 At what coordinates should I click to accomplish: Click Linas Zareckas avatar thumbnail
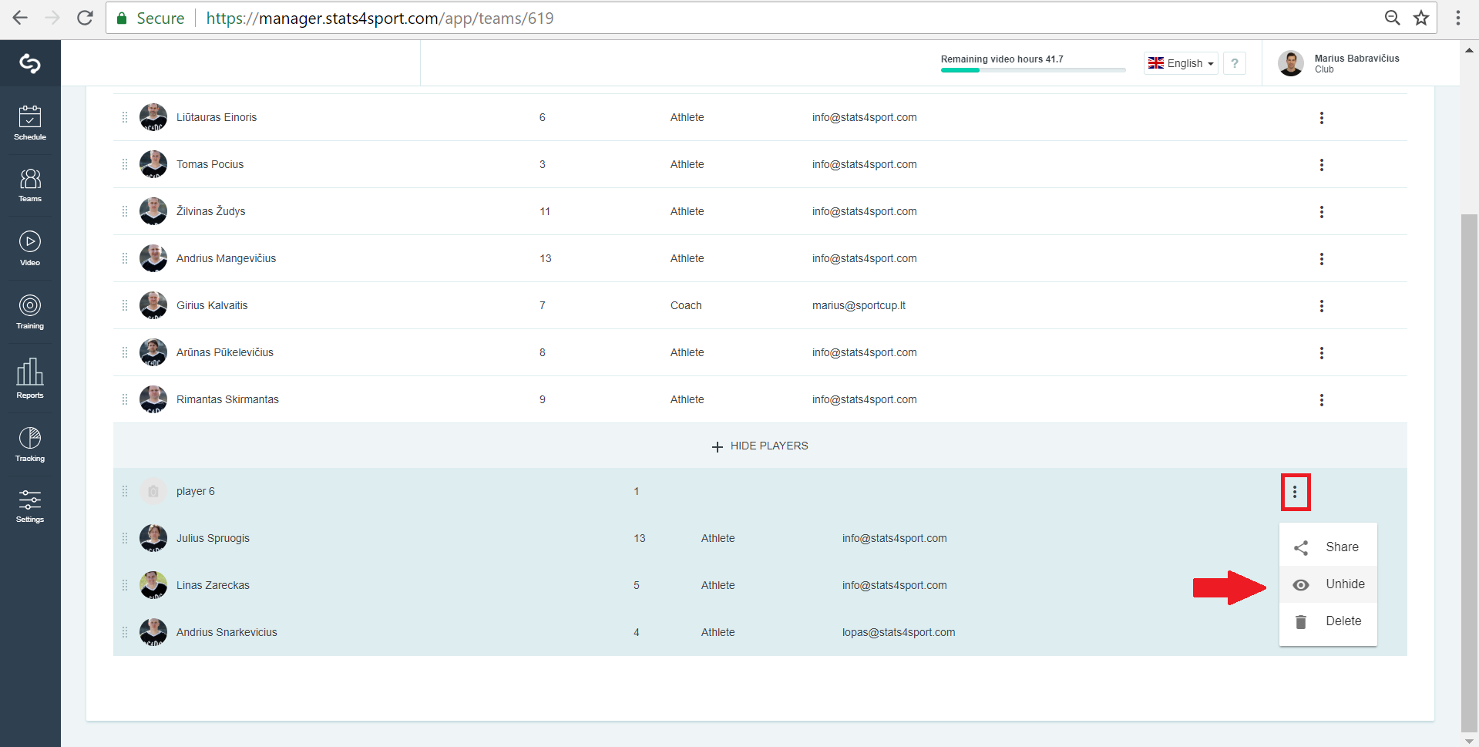[x=153, y=585]
